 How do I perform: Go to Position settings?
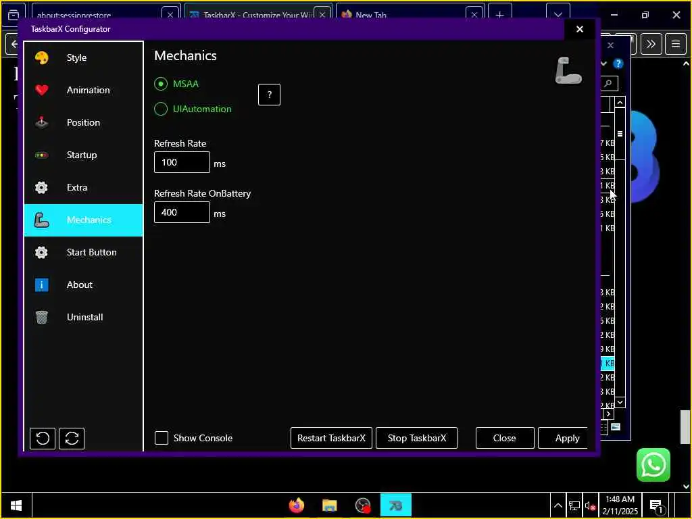tap(83, 123)
